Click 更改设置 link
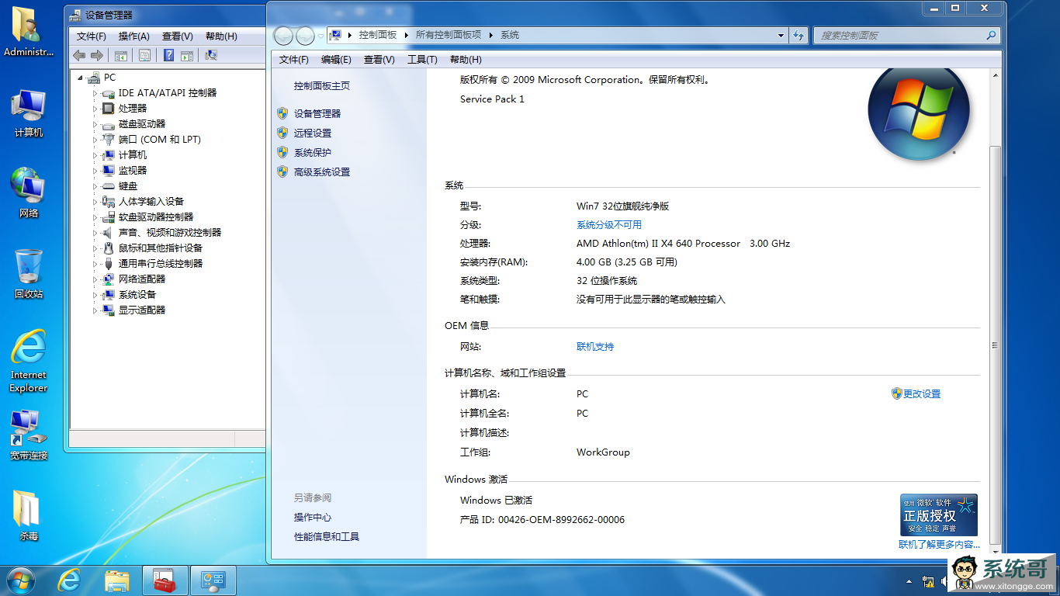Viewport: 1060px width, 596px height. pyautogui.click(x=922, y=394)
